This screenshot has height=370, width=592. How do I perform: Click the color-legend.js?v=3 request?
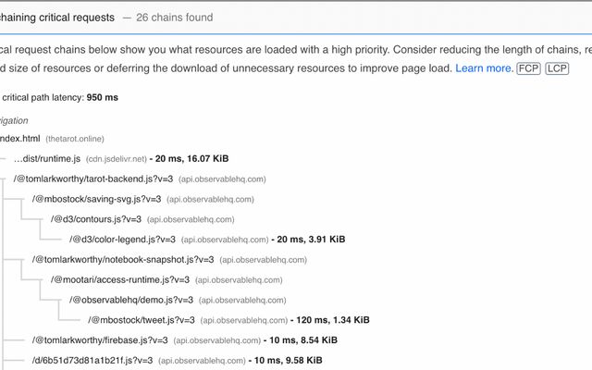122,240
